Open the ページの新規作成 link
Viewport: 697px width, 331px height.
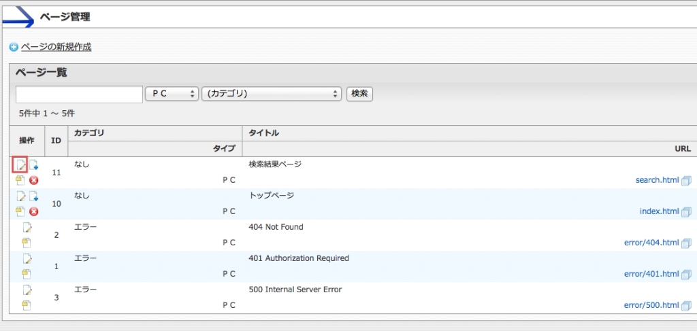(x=56, y=47)
